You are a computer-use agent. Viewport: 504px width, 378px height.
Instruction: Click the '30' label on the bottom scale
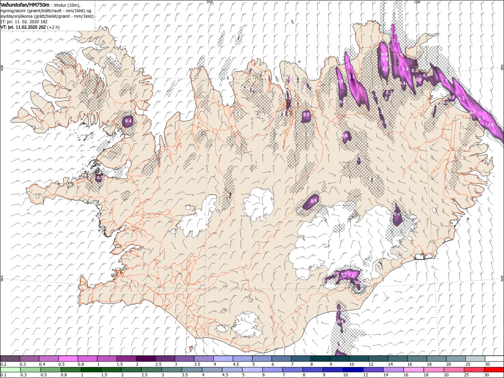[487, 375]
